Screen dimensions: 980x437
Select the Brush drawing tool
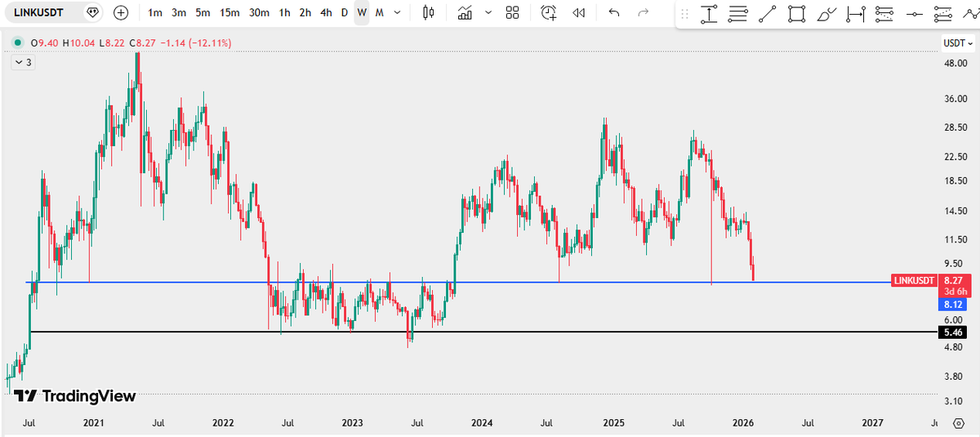(x=826, y=14)
